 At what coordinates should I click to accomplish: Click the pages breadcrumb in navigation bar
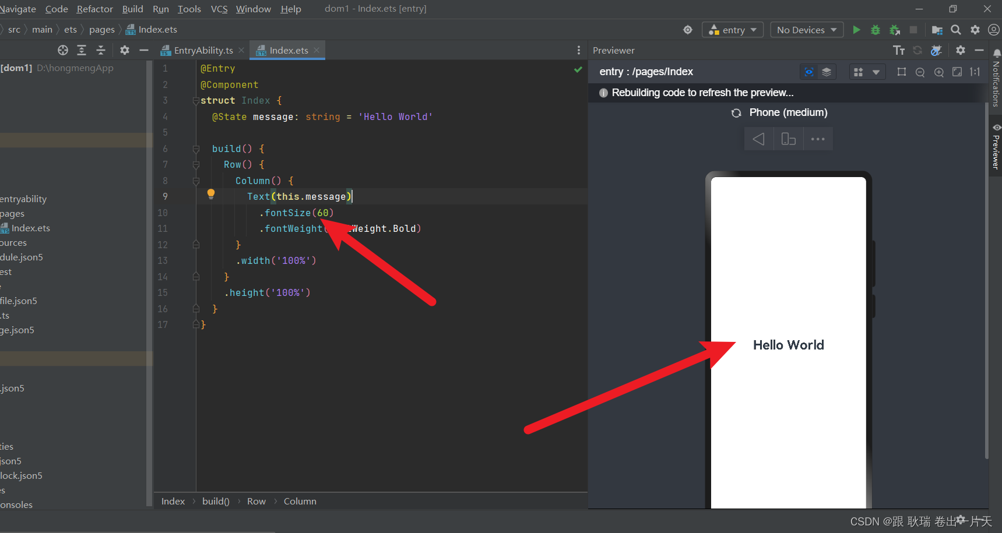[x=101, y=30]
